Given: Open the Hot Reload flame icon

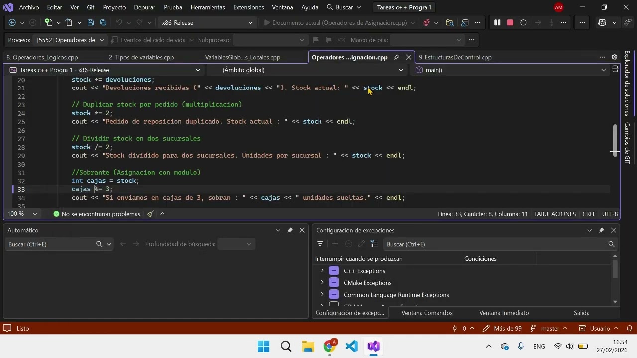Looking at the screenshot, I should pyautogui.click(x=426, y=22).
